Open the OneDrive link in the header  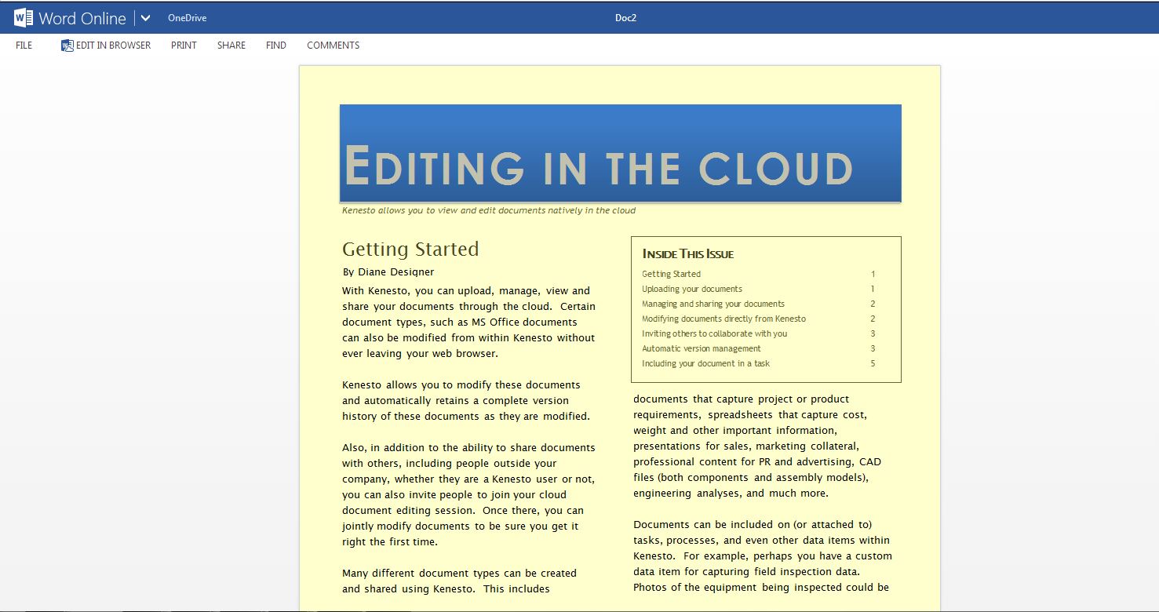tap(188, 18)
